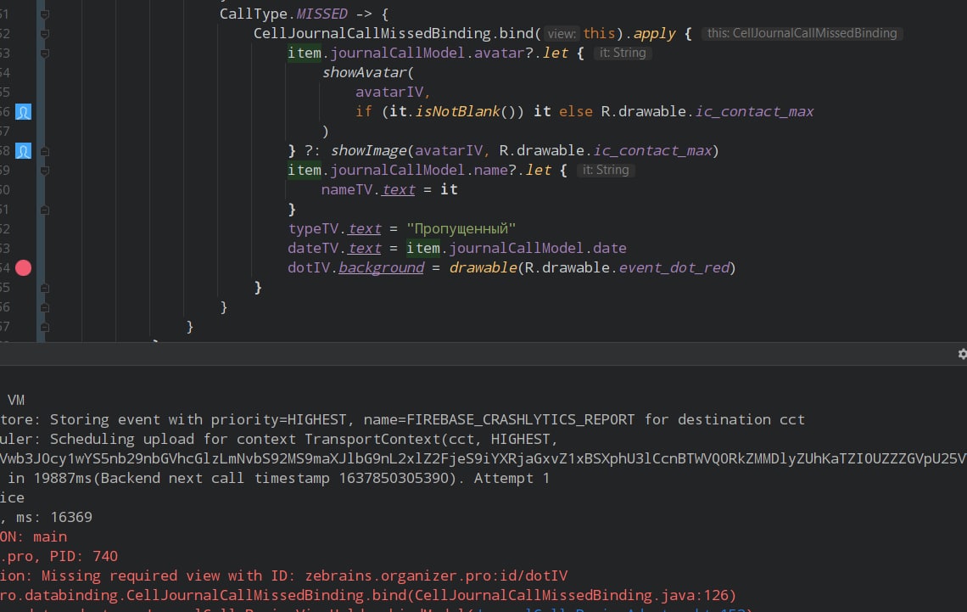The image size is (967, 612).
Task: Click the dateTV.text assignment target
Action: click(334, 248)
